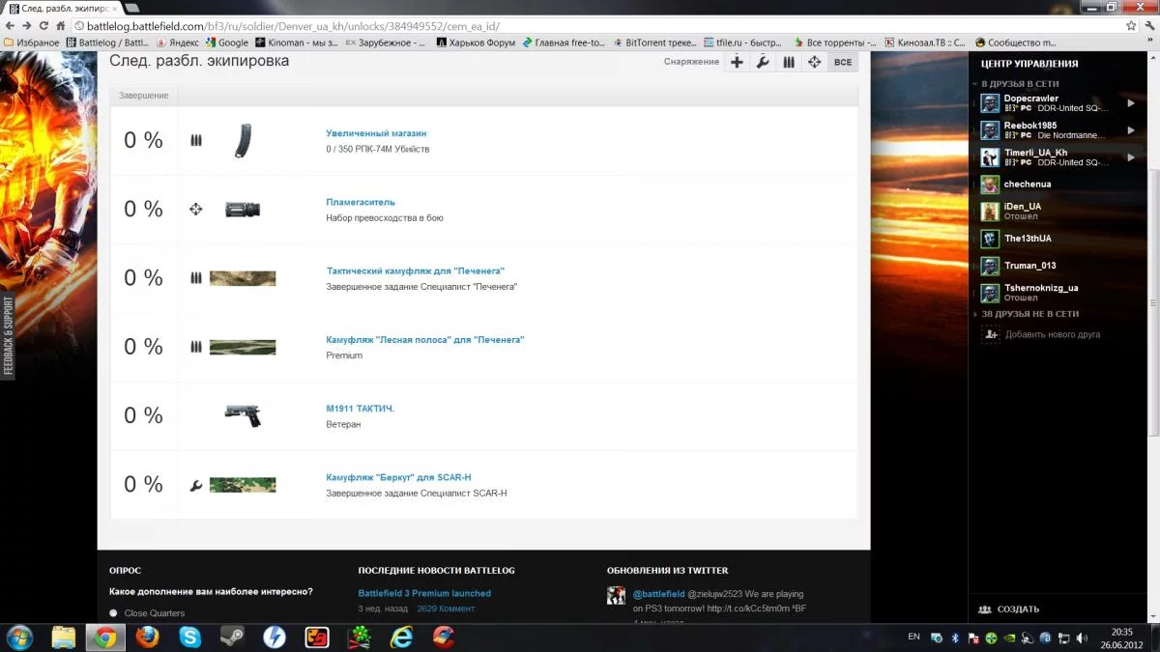The height and width of the screenshot is (652, 1160).
Task: Click the play arrow next to Dopecrawler
Action: click(1131, 103)
